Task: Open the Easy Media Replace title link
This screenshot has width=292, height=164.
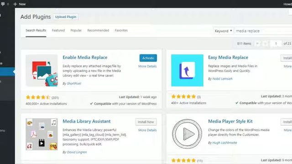Action: [x=228, y=57]
